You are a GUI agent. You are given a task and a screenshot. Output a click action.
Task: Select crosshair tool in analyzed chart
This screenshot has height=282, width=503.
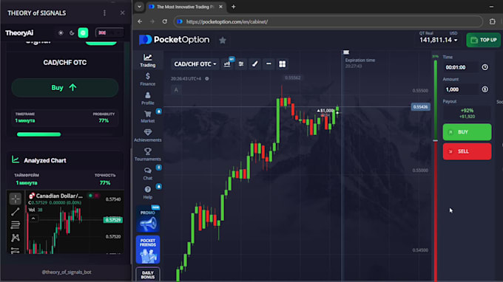coord(15,199)
